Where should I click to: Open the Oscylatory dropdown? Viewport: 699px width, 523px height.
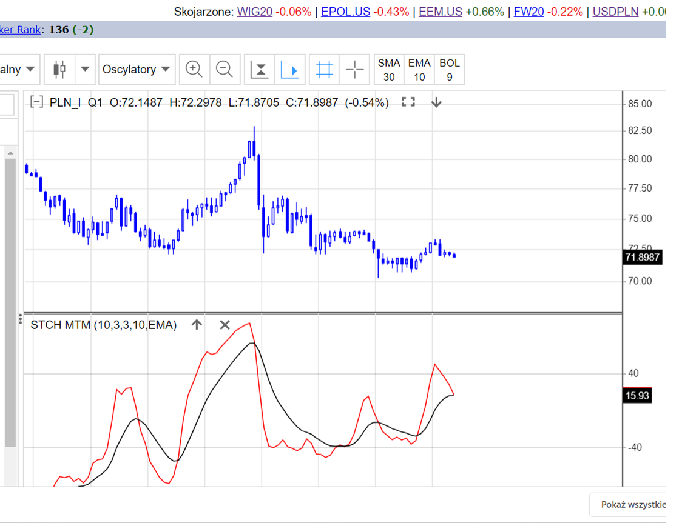tap(137, 70)
